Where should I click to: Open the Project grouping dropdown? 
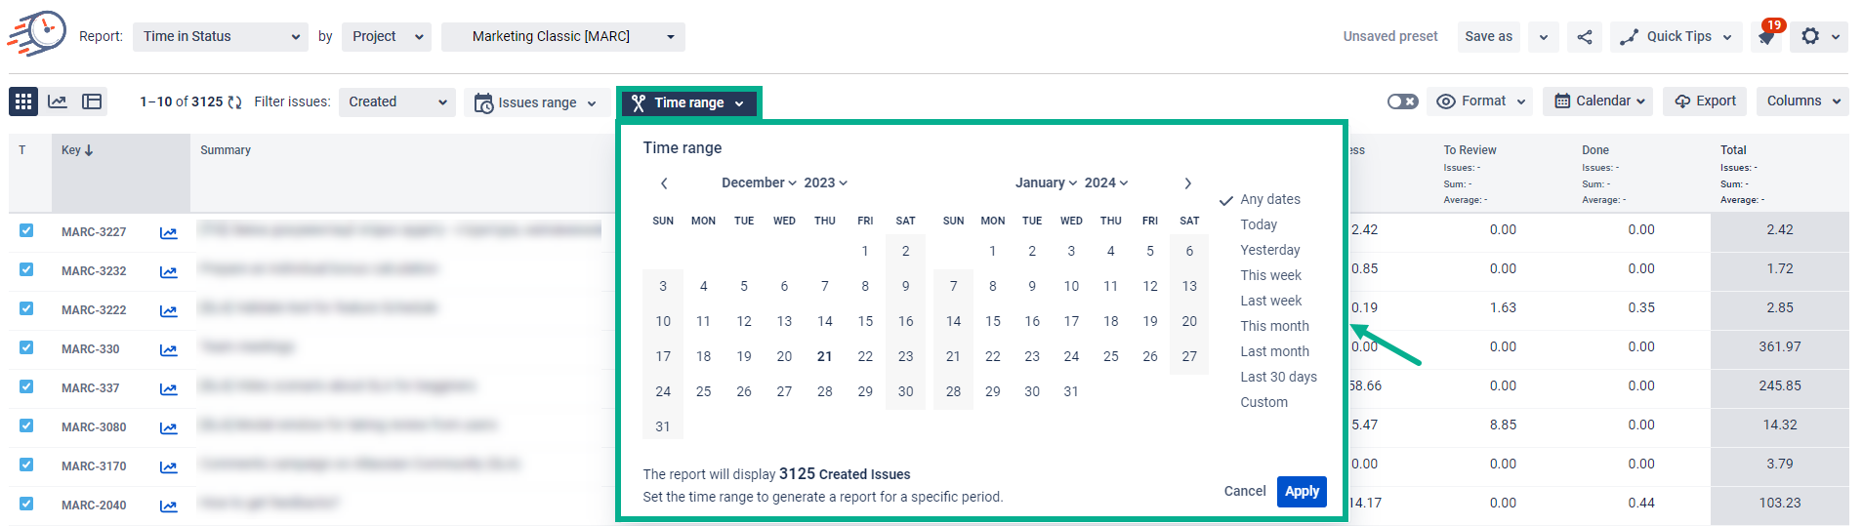(x=387, y=37)
